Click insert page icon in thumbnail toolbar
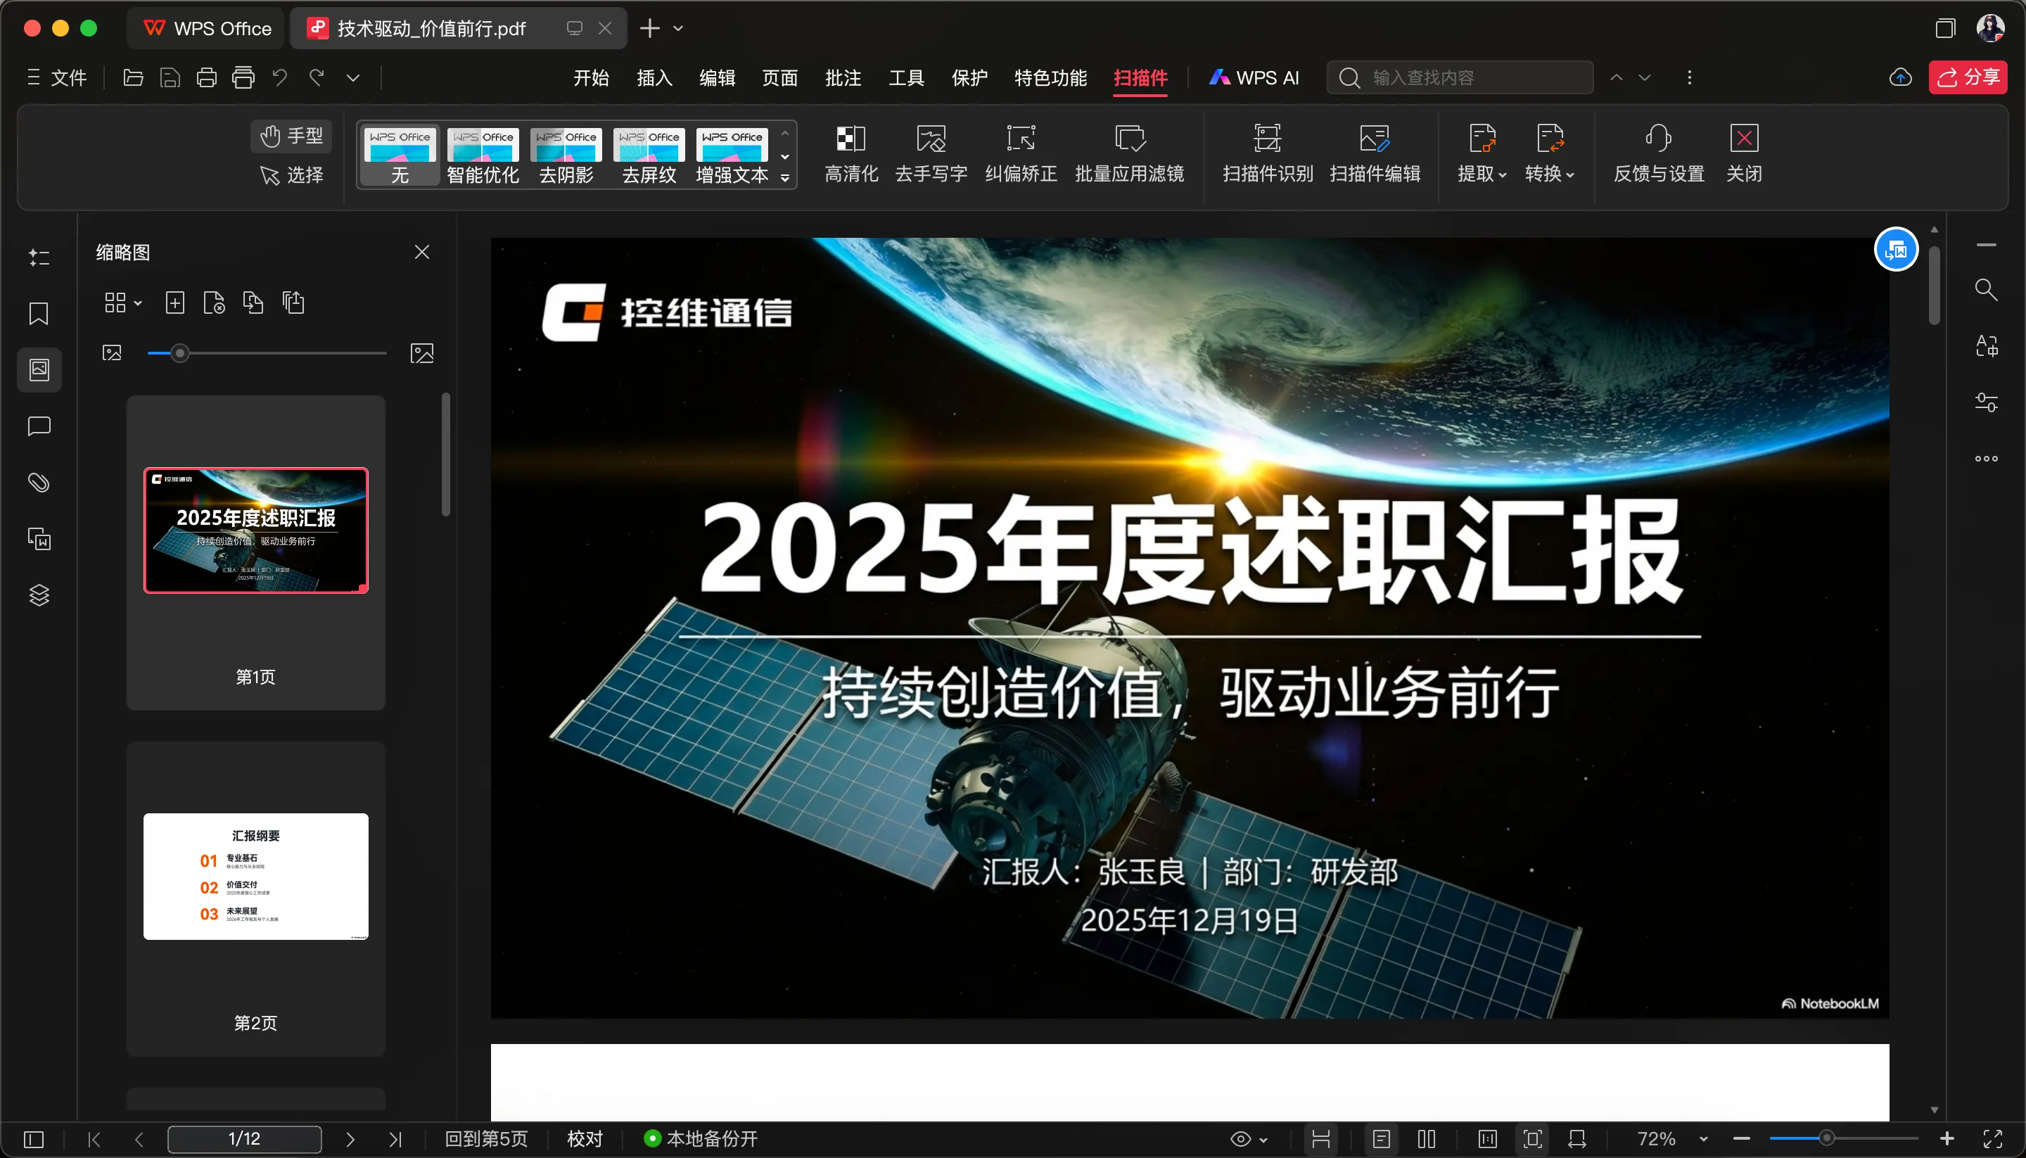This screenshot has height=1158, width=2026. 175,303
